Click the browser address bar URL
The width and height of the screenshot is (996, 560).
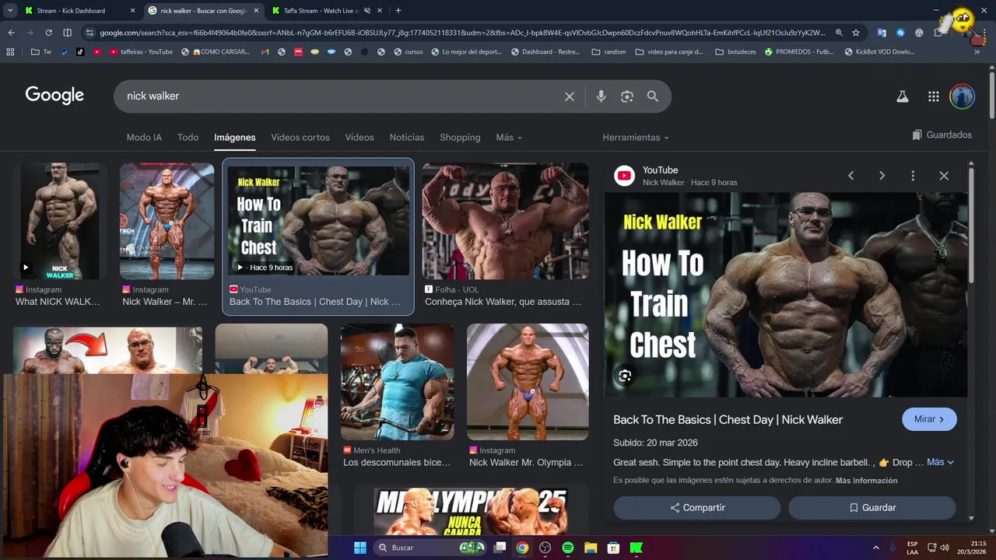[462, 33]
